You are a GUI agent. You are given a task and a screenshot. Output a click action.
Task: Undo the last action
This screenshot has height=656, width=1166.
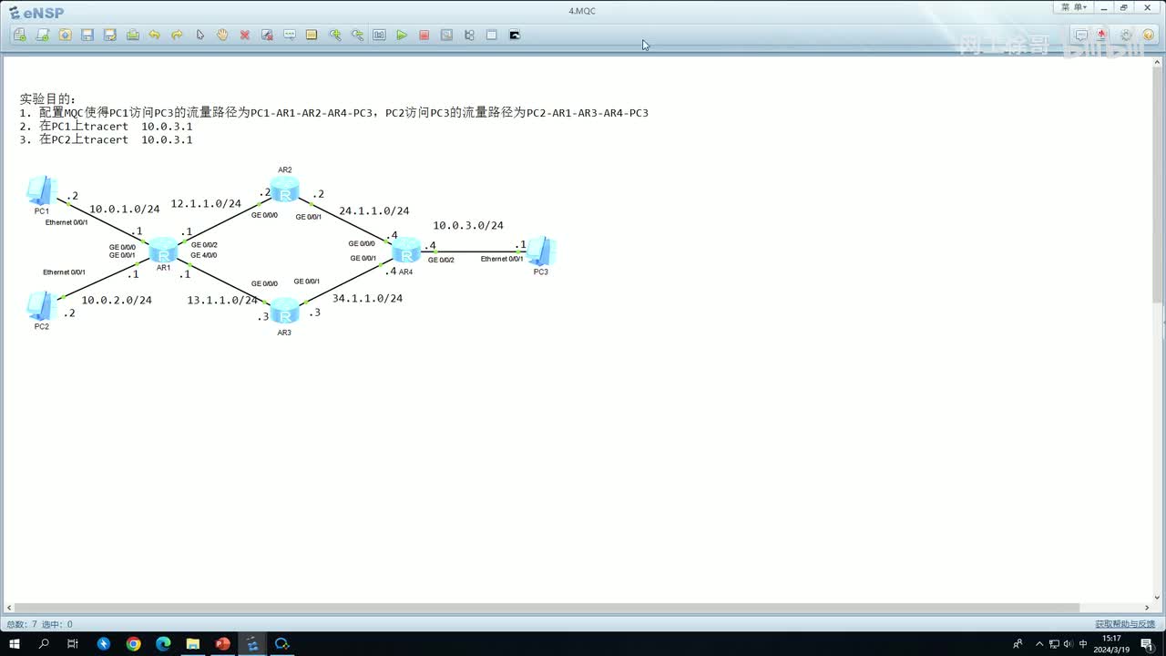[155, 35]
